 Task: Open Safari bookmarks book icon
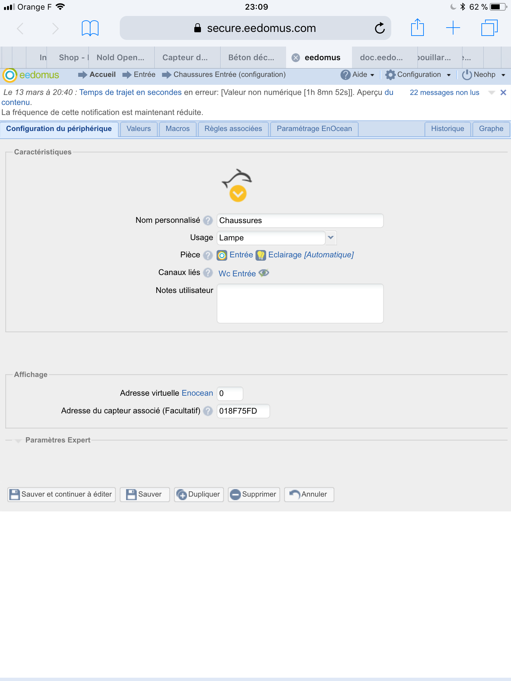90,28
